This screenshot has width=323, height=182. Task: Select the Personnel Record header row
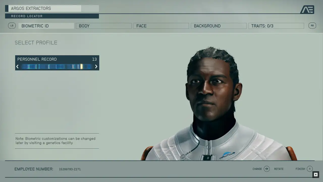point(57,59)
